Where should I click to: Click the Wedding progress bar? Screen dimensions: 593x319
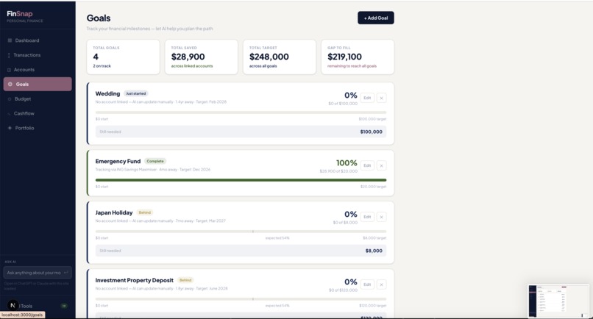tap(241, 112)
